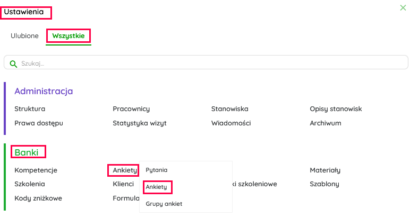Select Grupy ankiet from the submenu
This screenshot has height=218, width=410.
[x=164, y=204]
